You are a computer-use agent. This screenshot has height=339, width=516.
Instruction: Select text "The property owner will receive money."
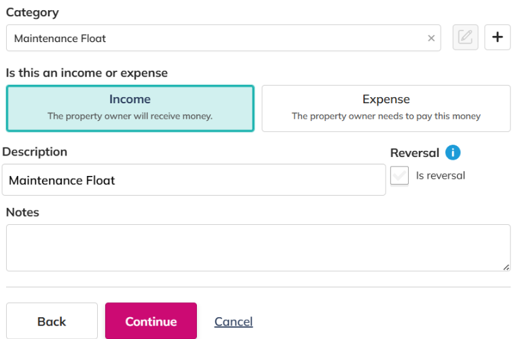click(130, 116)
